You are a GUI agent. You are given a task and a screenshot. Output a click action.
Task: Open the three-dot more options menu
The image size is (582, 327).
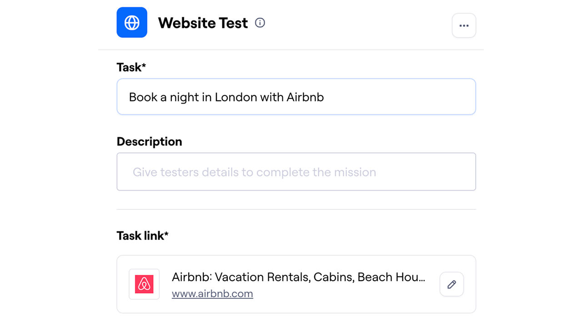[x=464, y=25]
